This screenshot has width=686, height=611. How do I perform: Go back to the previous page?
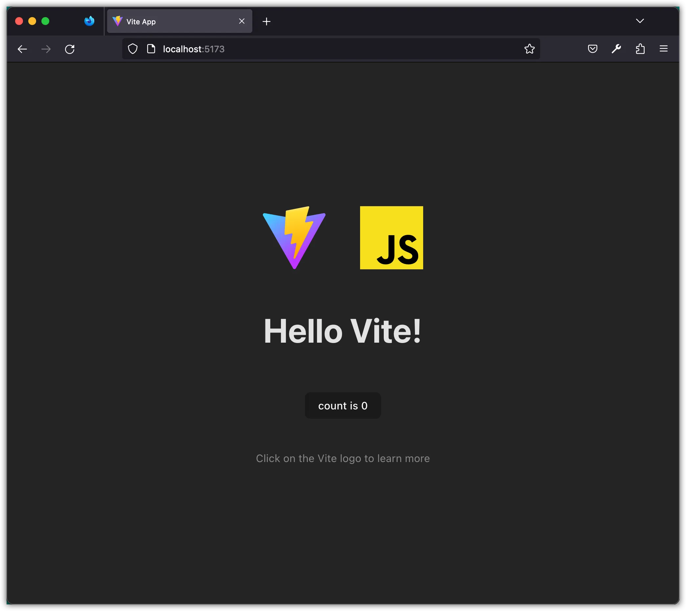(x=22, y=49)
